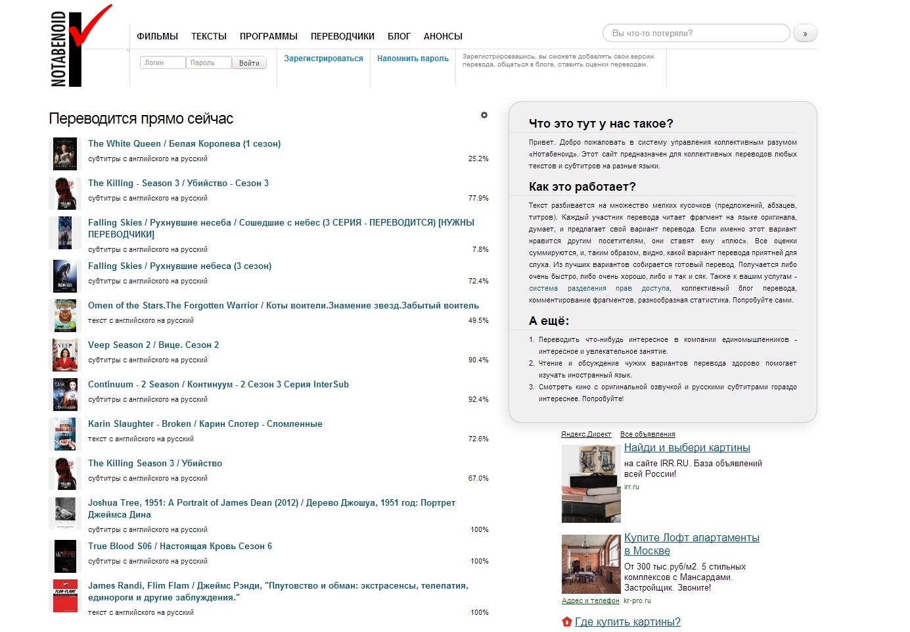Open the Karin Slaughter - Broken link
Viewport: 910px width, 632px height.
tap(205, 424)
